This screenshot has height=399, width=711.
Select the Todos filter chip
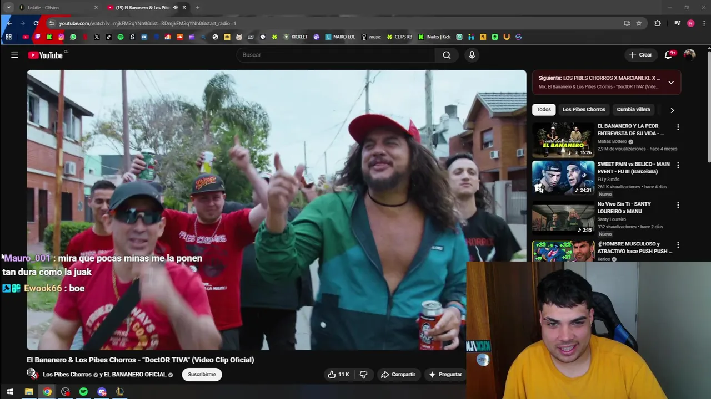(x=544, y=109)
